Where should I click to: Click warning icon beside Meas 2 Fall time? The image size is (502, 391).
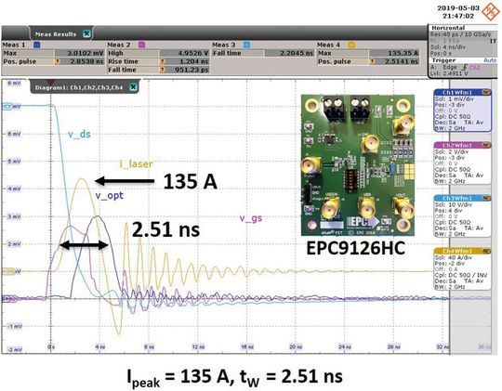coord(163,70)
